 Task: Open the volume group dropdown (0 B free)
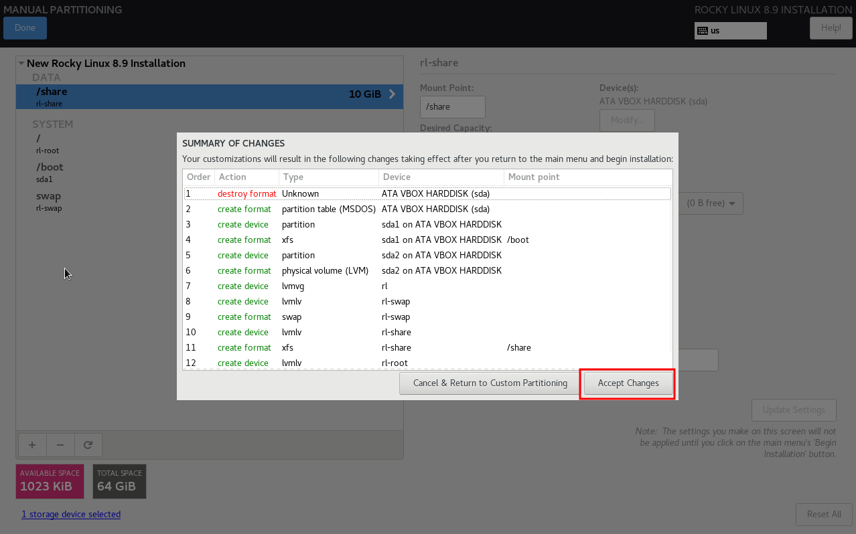click(x=711, y=203)
